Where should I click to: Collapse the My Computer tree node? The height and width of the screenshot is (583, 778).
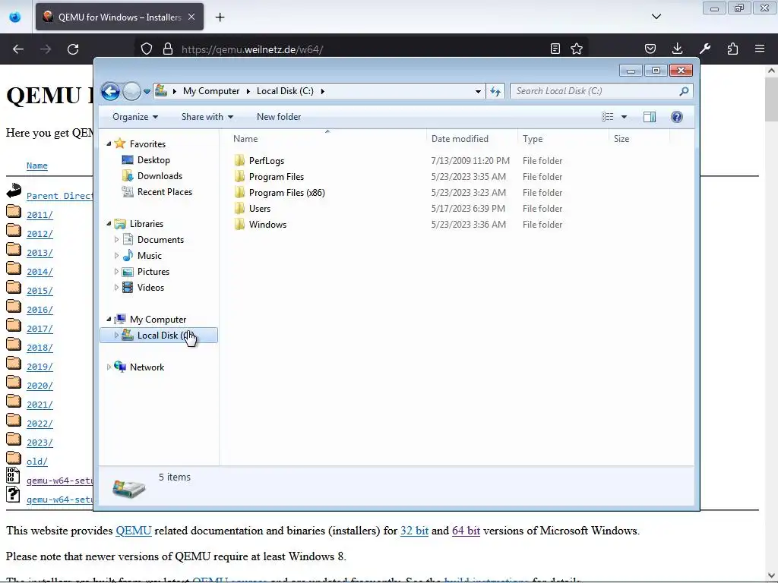coord(109,320)
